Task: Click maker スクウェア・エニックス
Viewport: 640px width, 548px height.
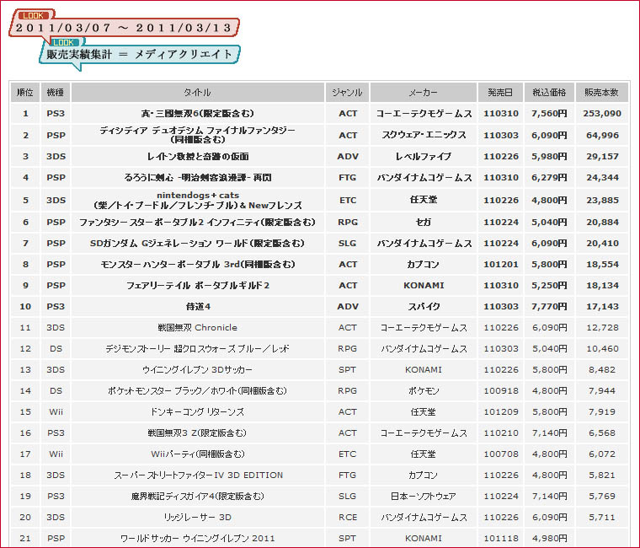Action: [x=424, y=135]
